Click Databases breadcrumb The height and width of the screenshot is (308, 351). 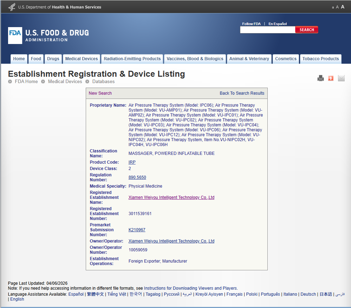click(103, 81)
